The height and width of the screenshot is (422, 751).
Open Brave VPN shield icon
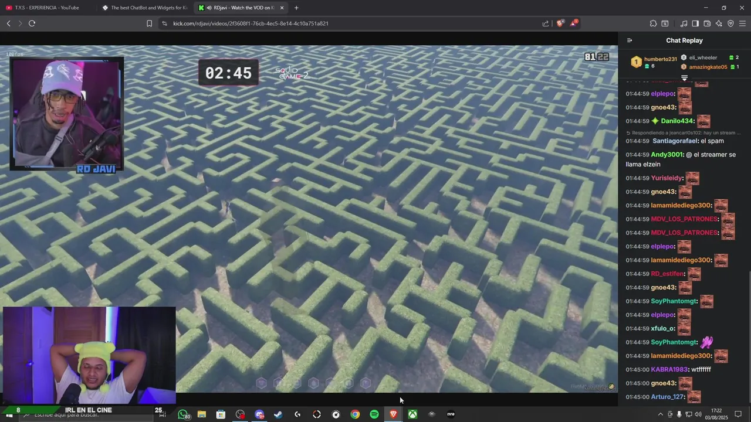730,23
